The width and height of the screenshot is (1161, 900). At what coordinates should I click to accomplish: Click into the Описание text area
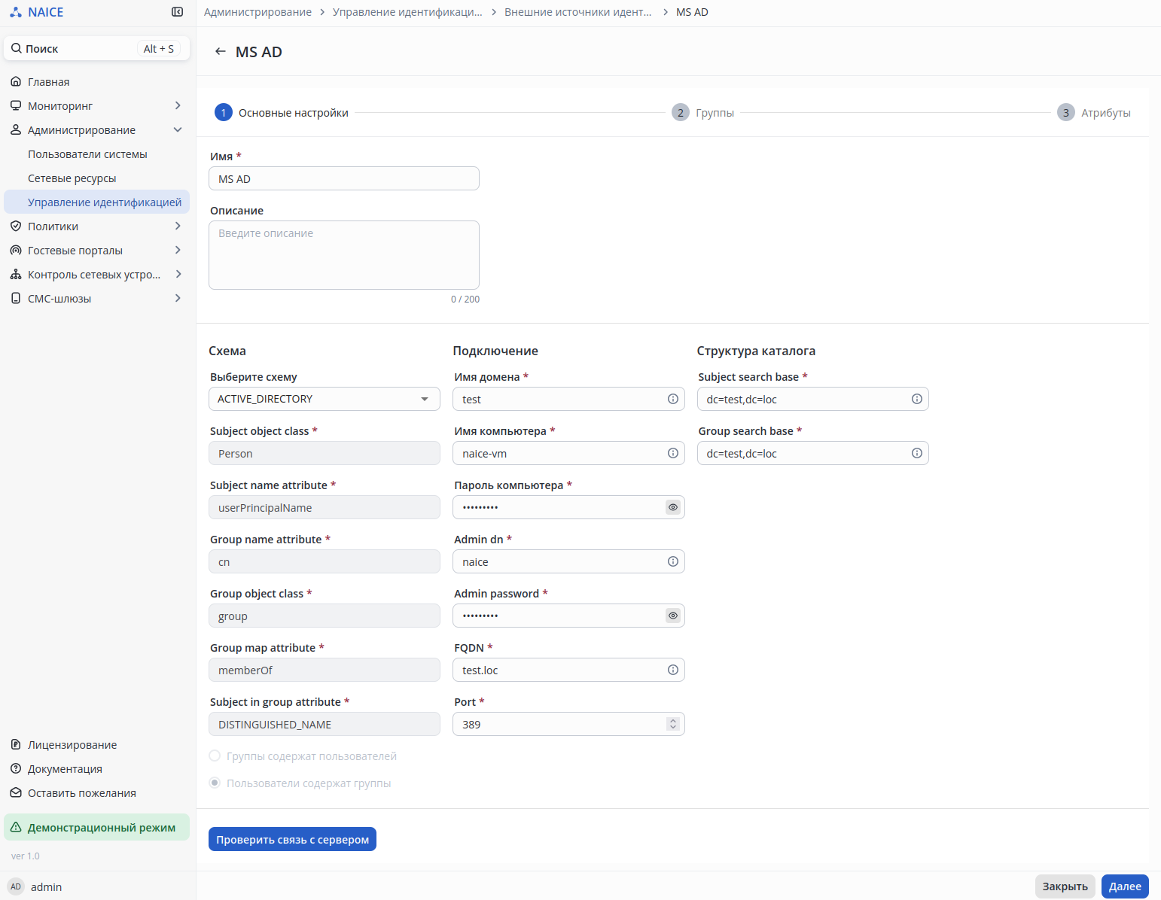(343, 255)
